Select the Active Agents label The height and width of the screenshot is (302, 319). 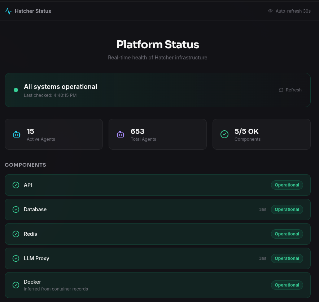pos(41,139)
